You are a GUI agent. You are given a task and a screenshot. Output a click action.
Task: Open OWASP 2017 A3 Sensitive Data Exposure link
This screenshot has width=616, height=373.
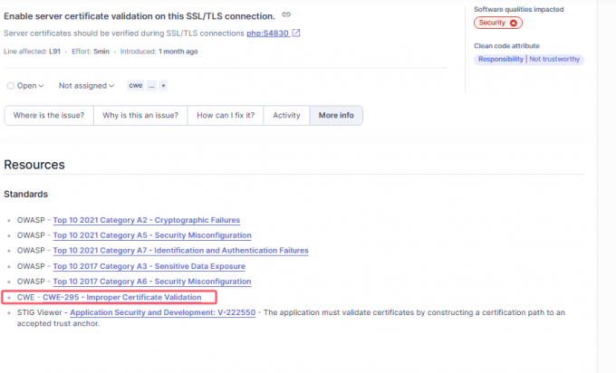[149, 266]
